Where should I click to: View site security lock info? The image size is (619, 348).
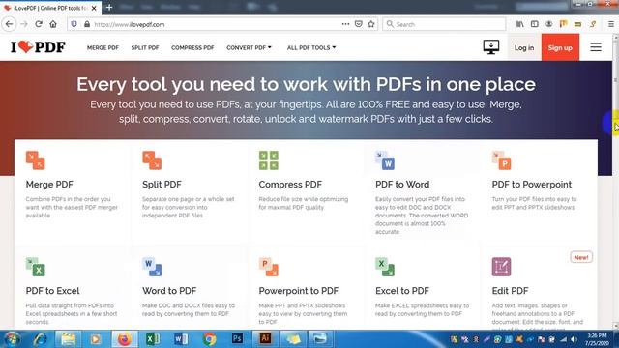(x=87, y=24)
